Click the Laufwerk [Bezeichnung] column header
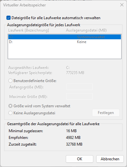This screenshot has width=127, height=167. pyautogui.click(x=29, y=30)
